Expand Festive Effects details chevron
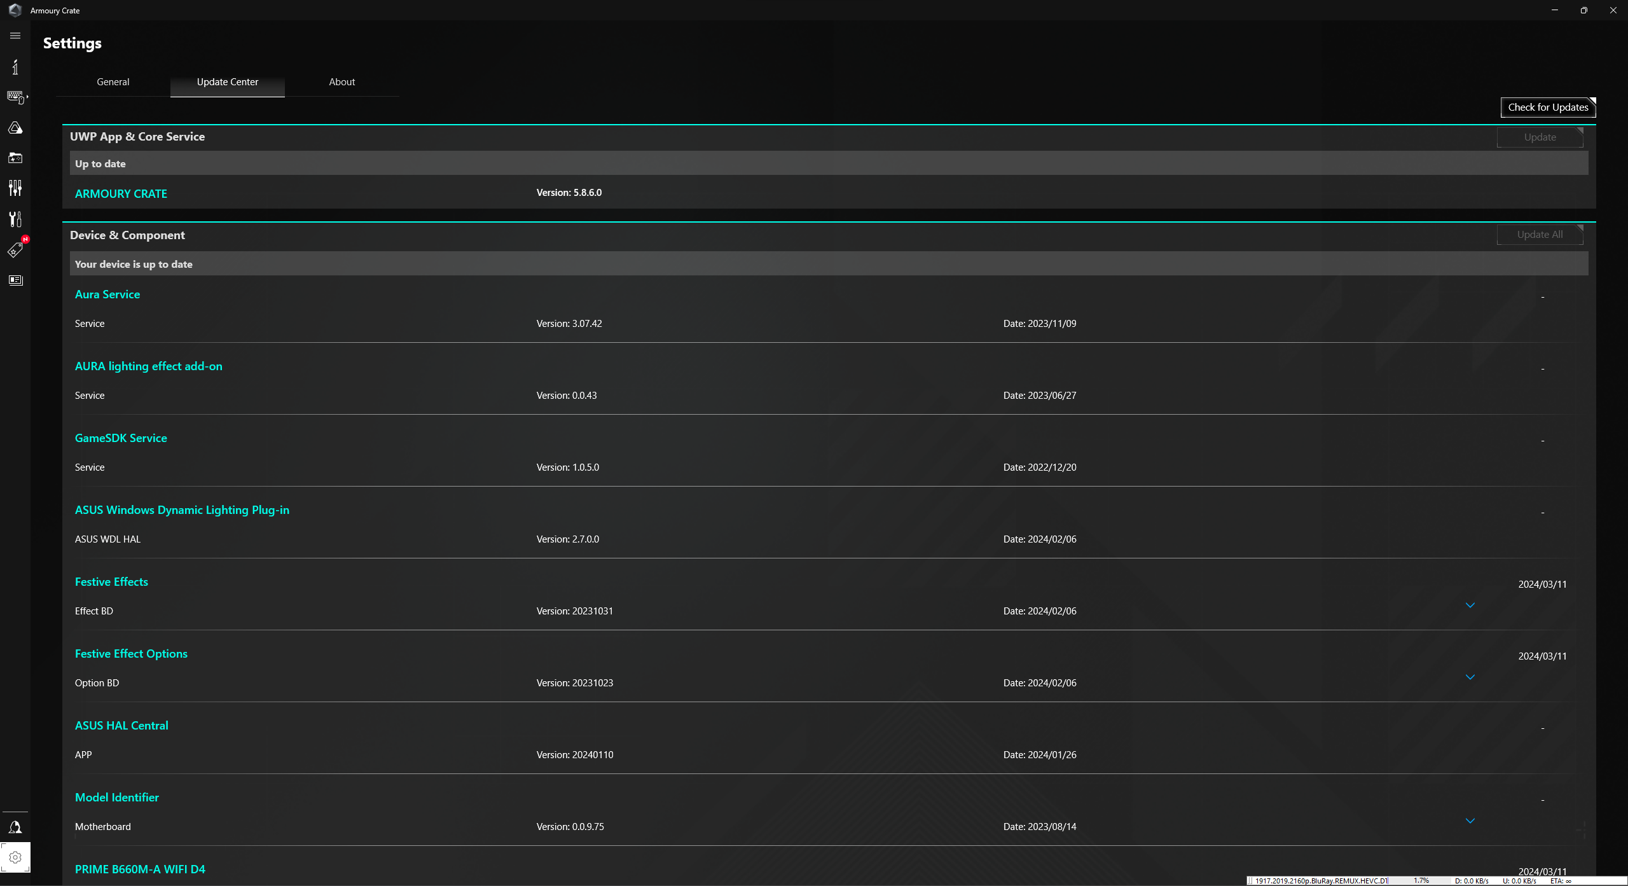This screenshot has width=1628, height=886. [1470, 605]
